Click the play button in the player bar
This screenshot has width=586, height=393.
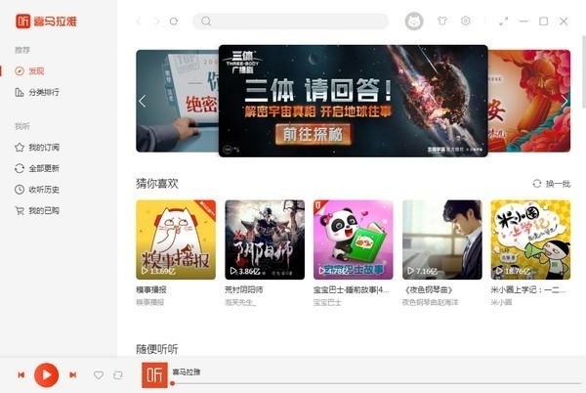[46, 374]
